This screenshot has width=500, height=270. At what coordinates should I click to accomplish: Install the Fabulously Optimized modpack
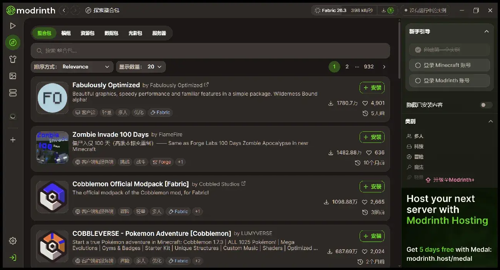[372, 88]
